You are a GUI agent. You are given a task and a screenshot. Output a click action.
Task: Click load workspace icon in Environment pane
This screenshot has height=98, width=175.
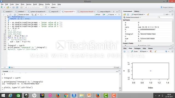pyautogui.click(x=125, y=14)
